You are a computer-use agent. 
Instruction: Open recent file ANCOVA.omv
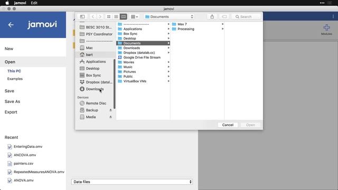pos(22,155)
